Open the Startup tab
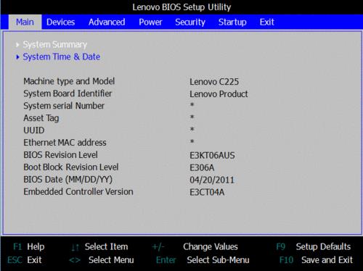Image resolution: width=363 pixels, height=271 pixels. [232, 22]
